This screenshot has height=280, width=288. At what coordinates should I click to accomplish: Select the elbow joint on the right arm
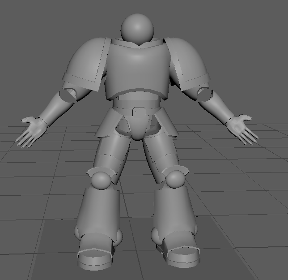205,94
